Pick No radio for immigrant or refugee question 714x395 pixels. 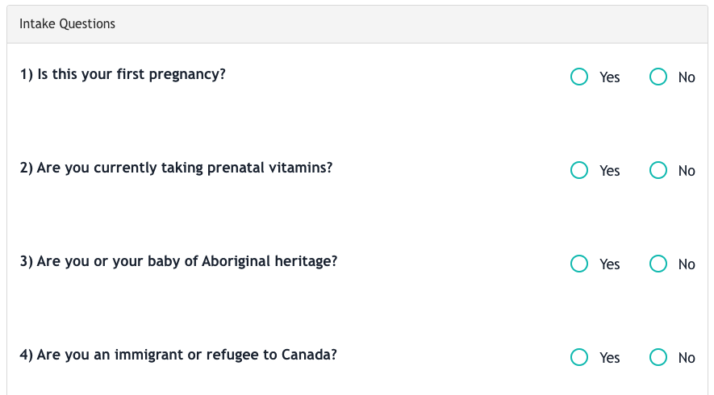click(658, 357)
